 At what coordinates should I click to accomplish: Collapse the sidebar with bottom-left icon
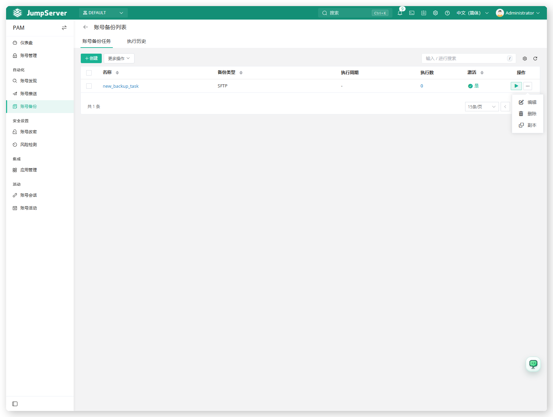click(15, 404)
